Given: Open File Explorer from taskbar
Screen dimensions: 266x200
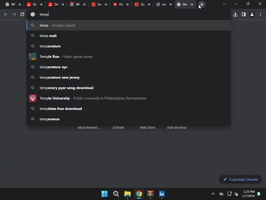Looking at the screenshot, I should point(127,194).
